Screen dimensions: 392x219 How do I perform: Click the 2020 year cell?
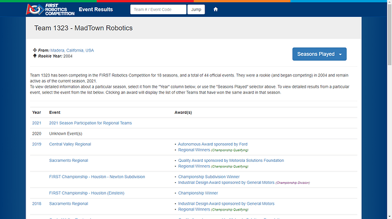pos(36,134)
